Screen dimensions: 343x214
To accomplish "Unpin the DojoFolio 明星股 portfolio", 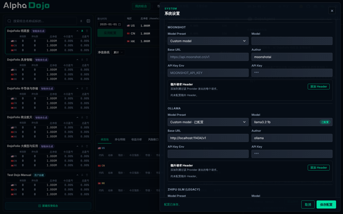I will point(82,31).
